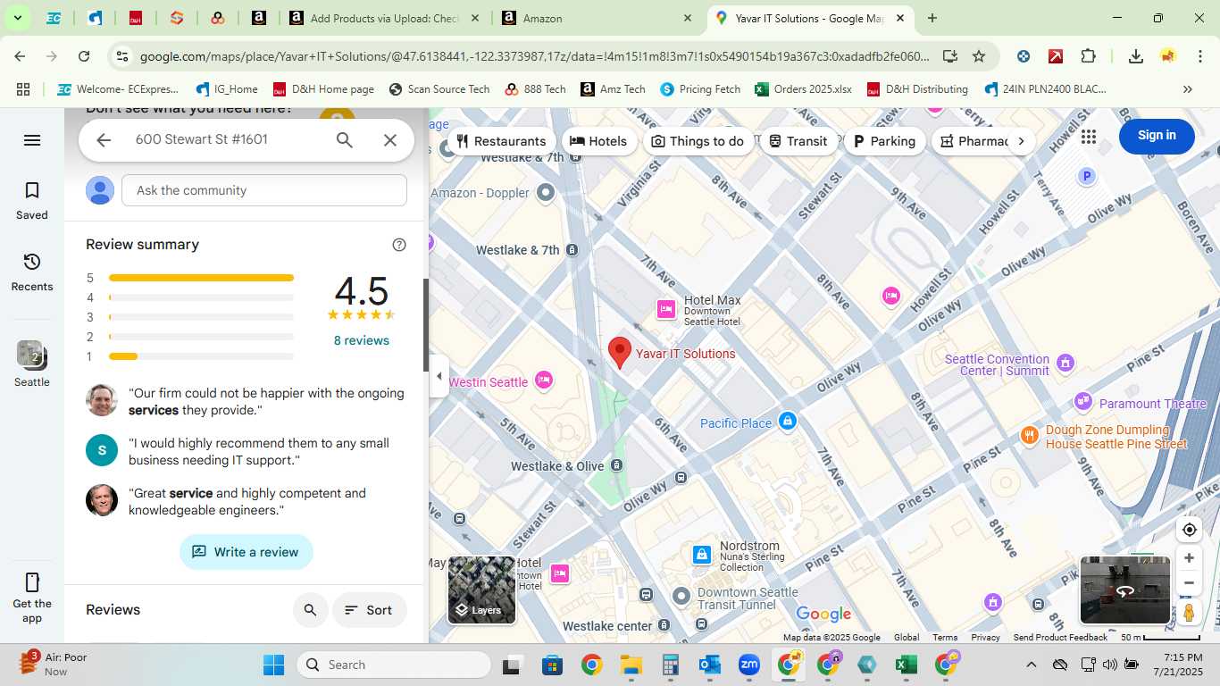Click the Nordstrom shopping marker
Screen dimensions: 1220x686
(702, 555)
